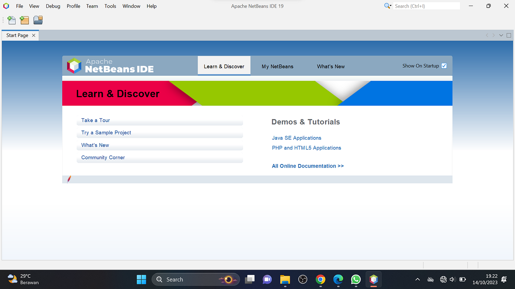Viewport: 515px width, 289px height.
Task: Click the NetBeans logo in the title bar
Action: click(x=6, y=6)
